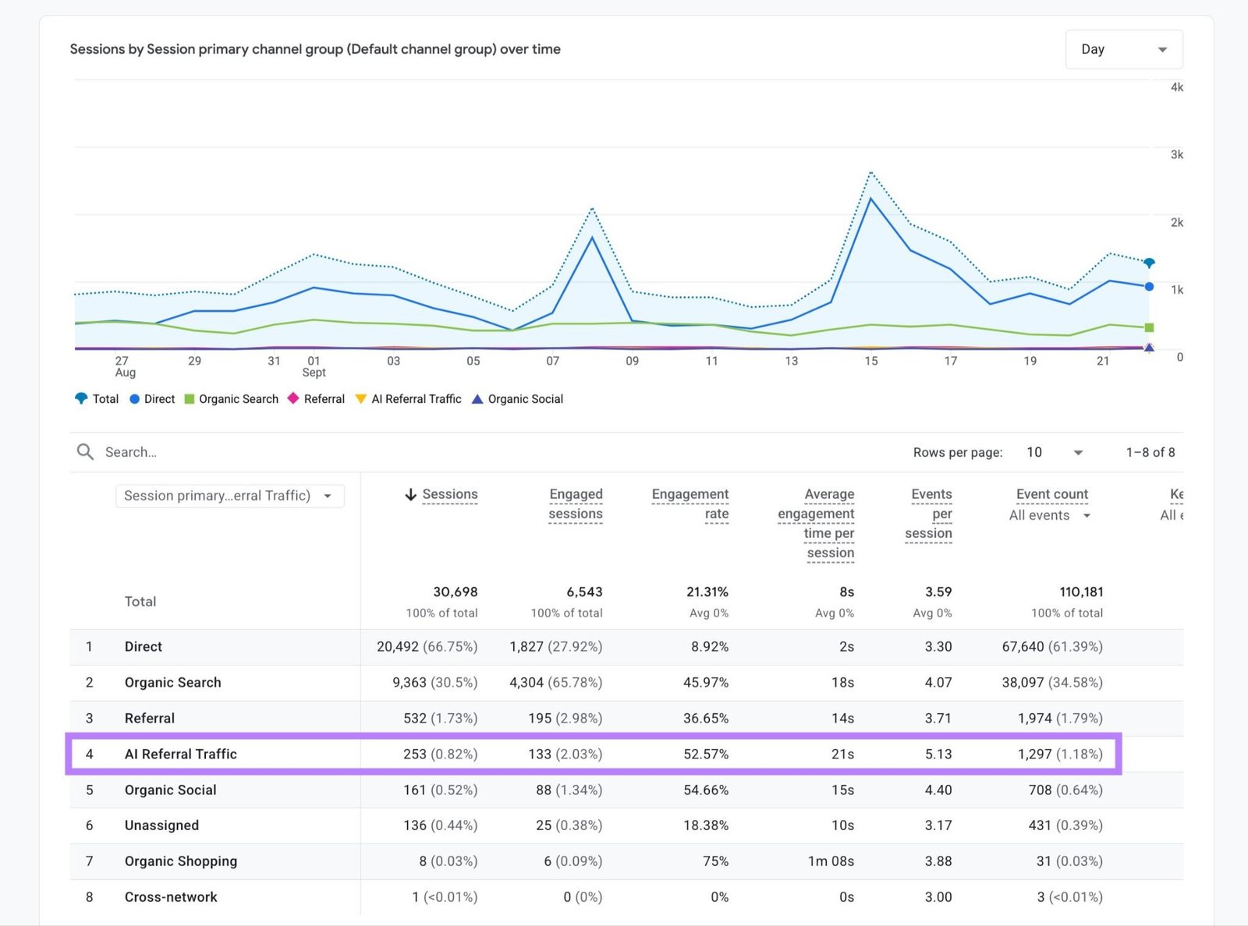
Task: Toggle the Organic Social legend triangle
Action: [x=477, y=399]
